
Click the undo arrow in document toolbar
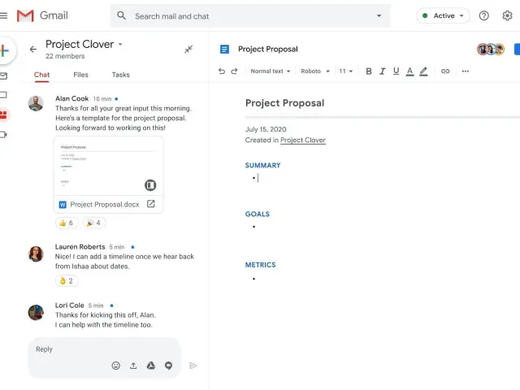(222, 71)
